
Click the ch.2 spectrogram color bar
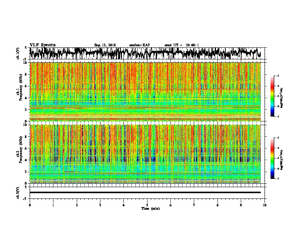[272, 158]
